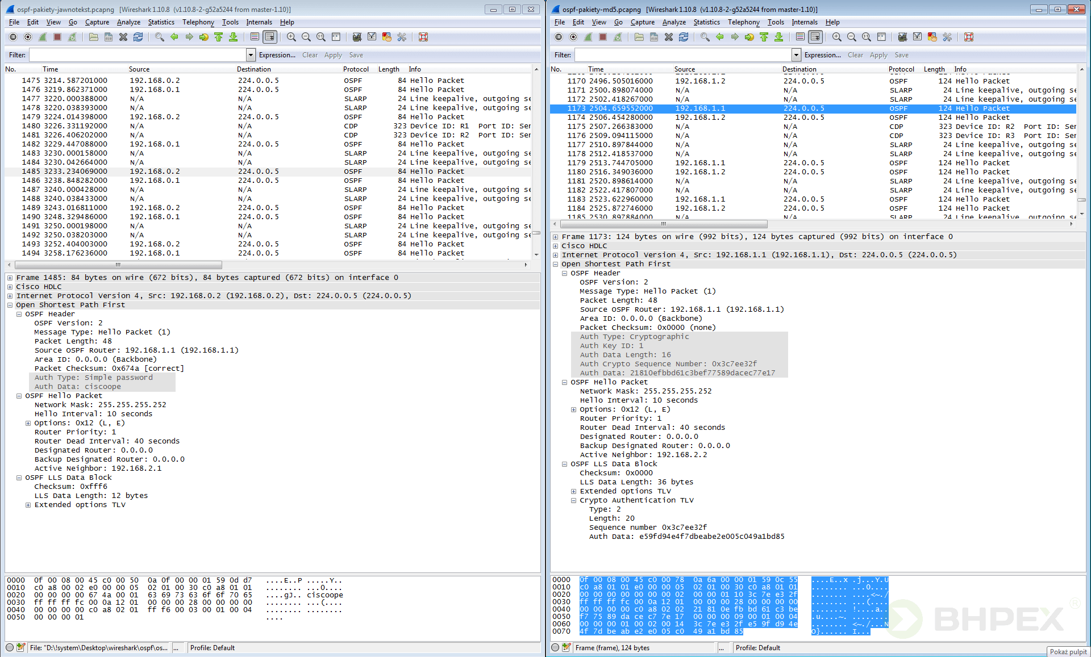Click Help lifebuoy icon in right window

969,37
